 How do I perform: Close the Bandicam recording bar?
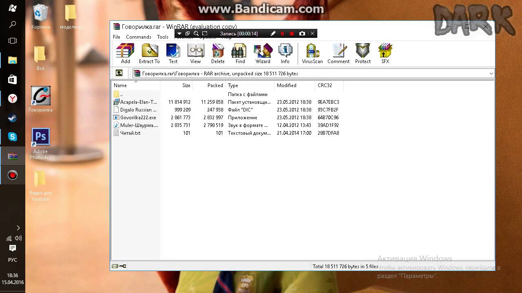click(x=312, y=34)
